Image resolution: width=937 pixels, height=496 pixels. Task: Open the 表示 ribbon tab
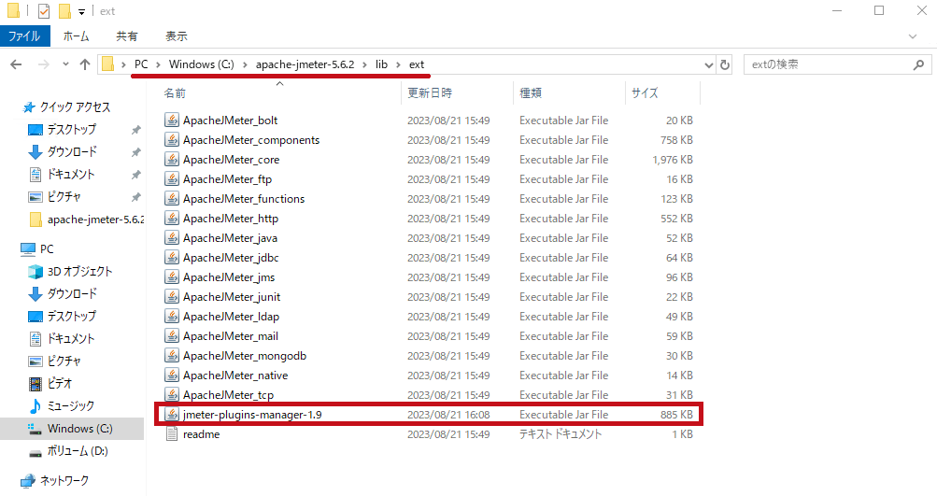pos(177,35)
